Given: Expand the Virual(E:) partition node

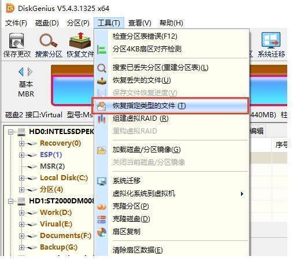Looking at the screenshot, I should pyautogui.click(x=21, y=224).
